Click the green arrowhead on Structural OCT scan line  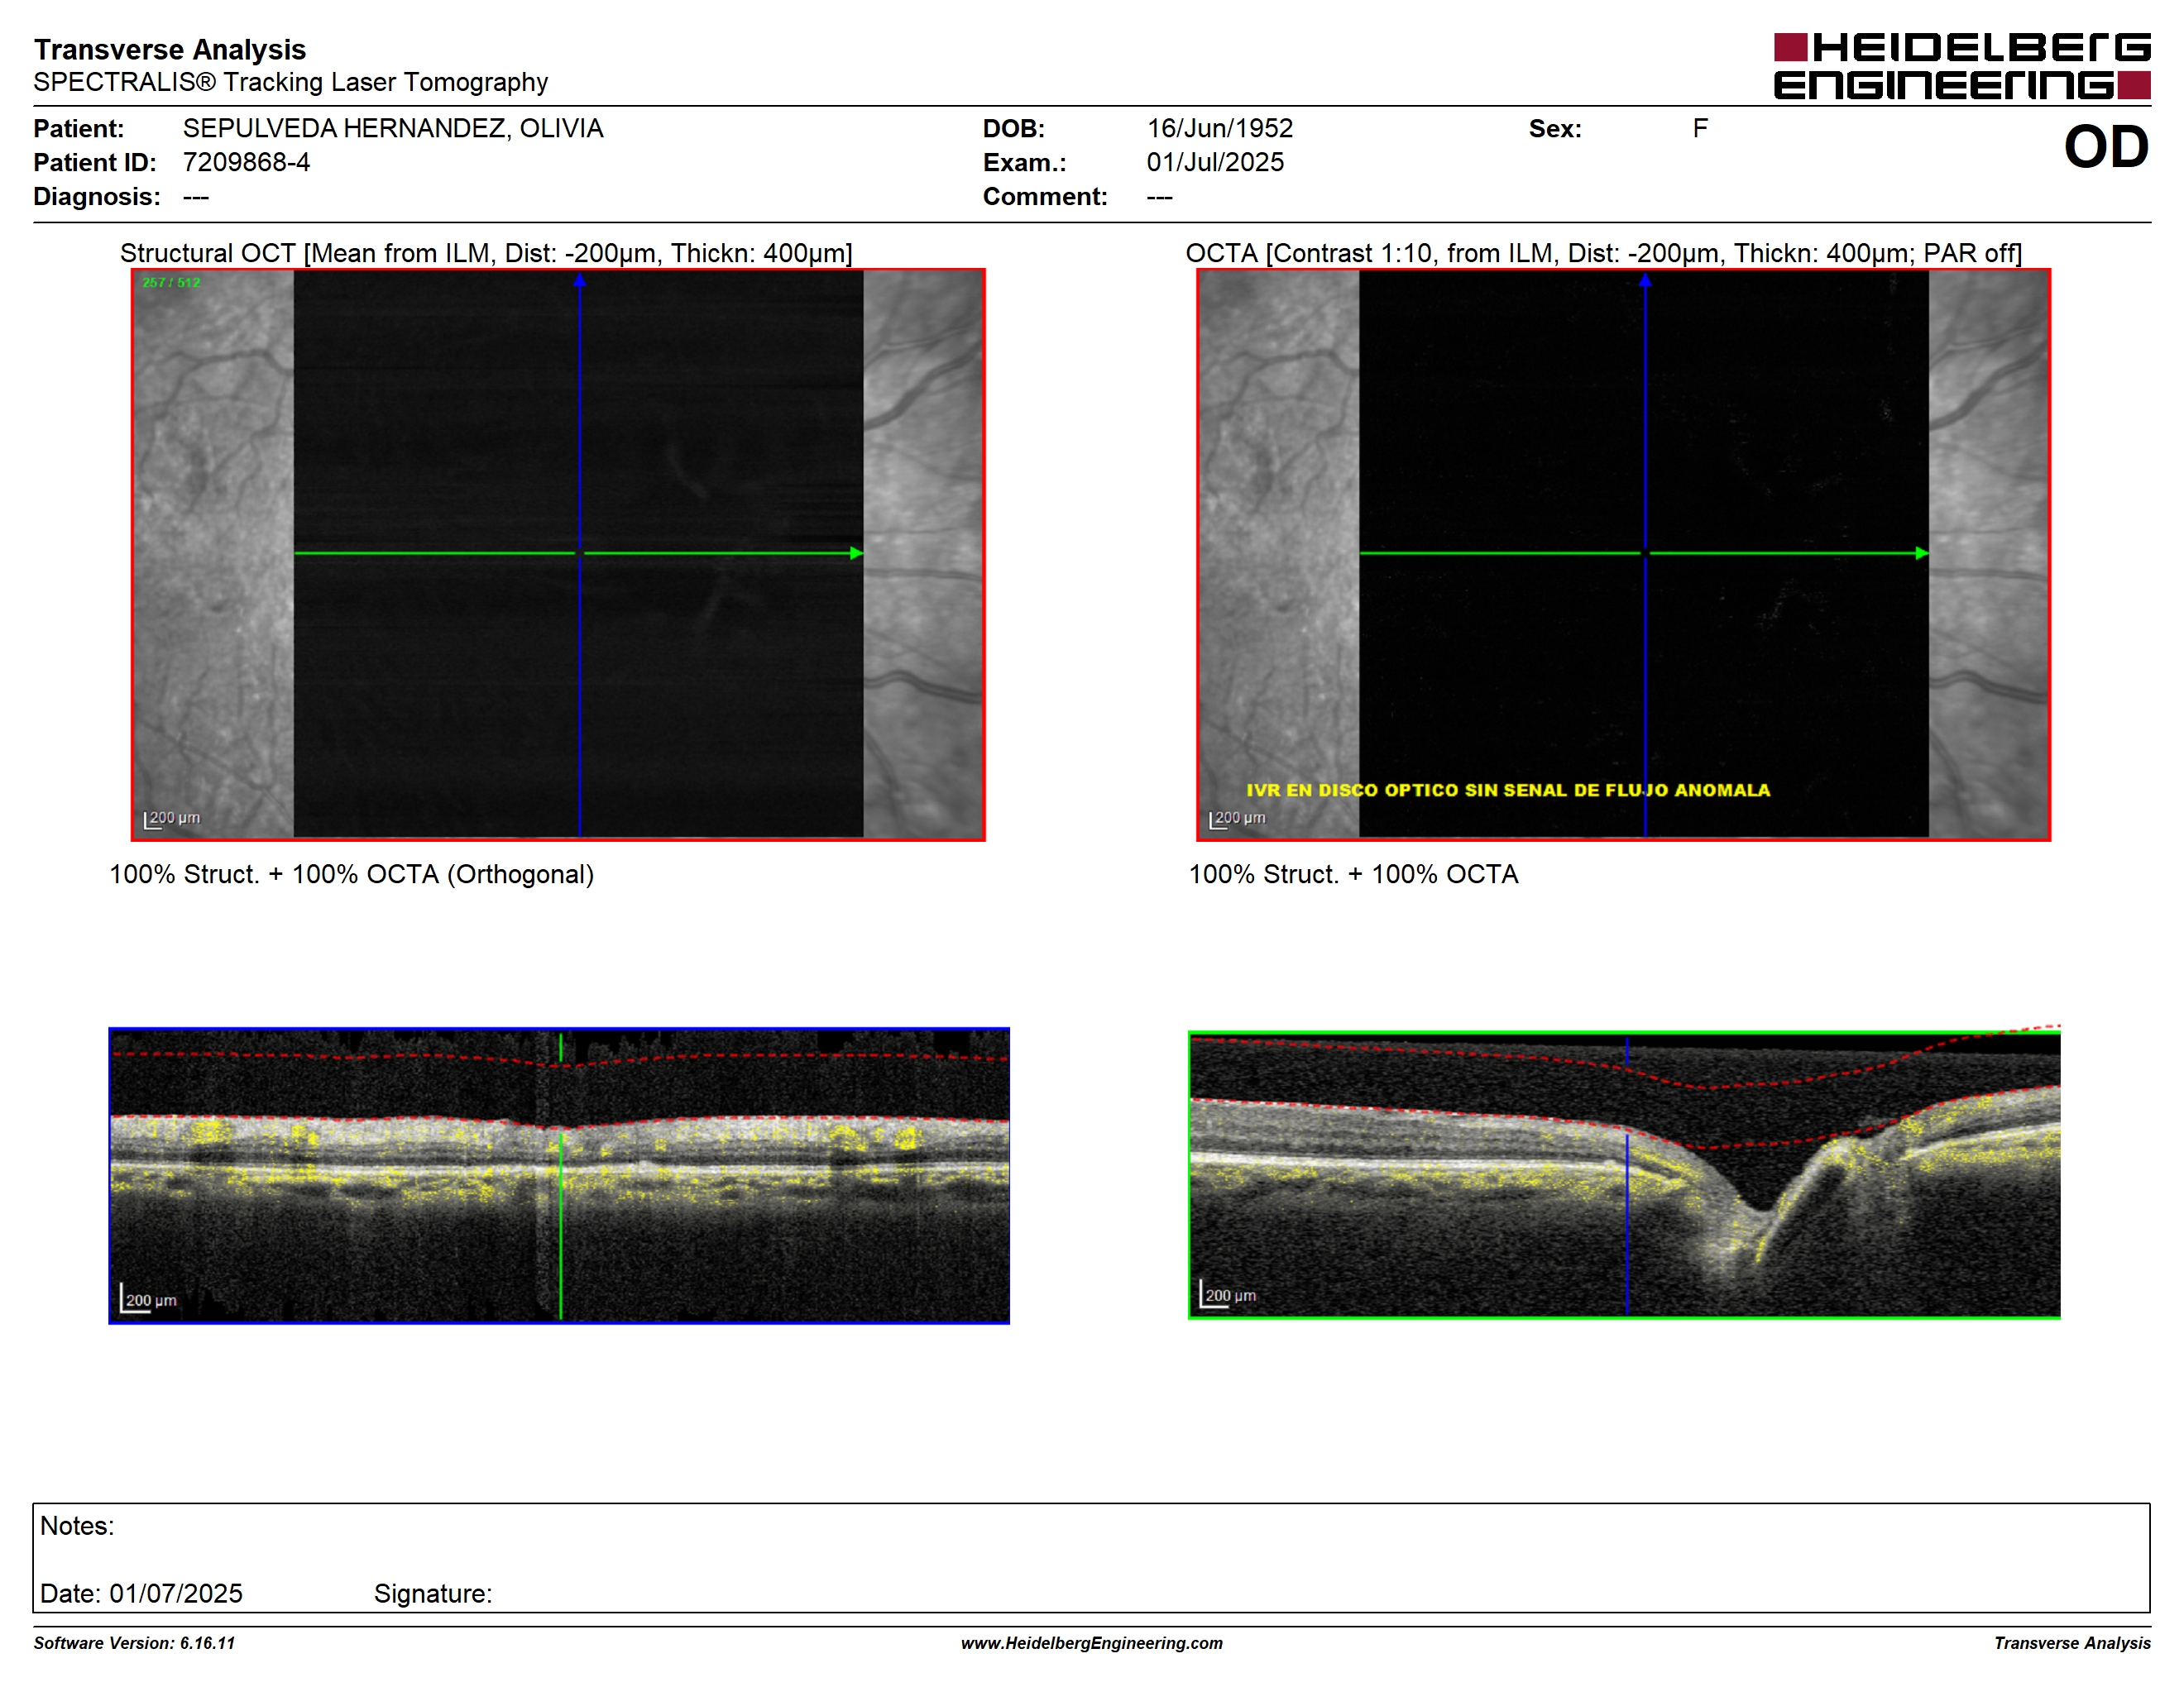(856, 552)
